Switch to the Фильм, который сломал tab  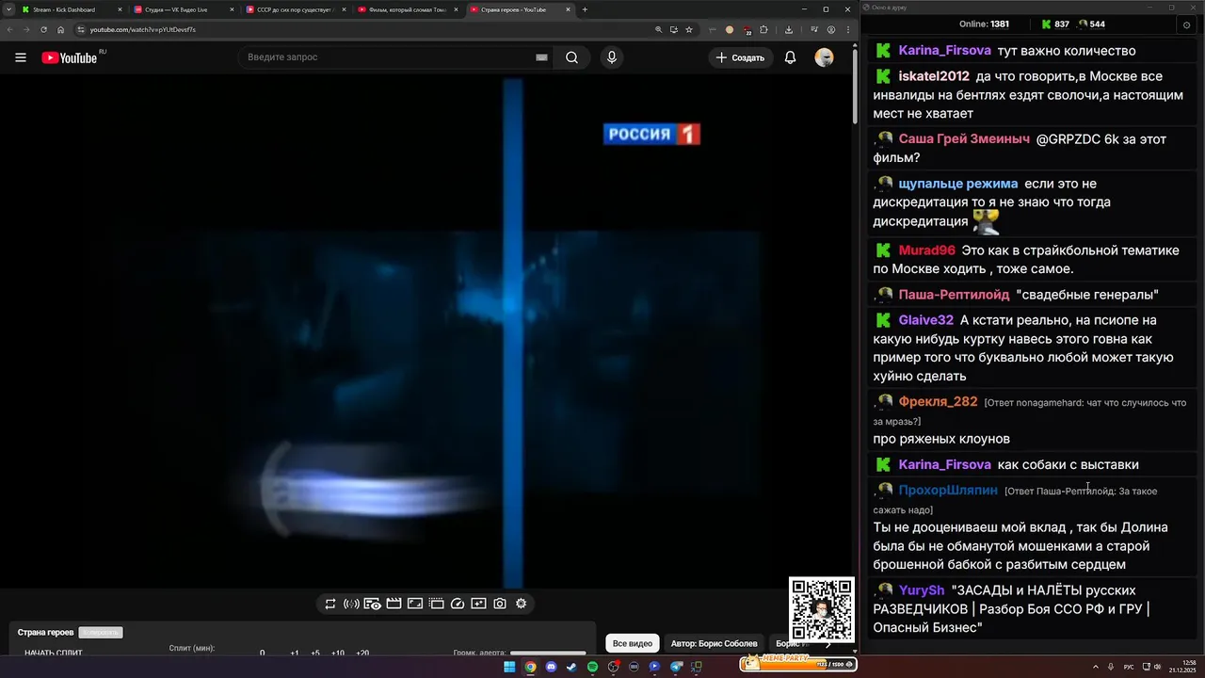click(407, 9)
